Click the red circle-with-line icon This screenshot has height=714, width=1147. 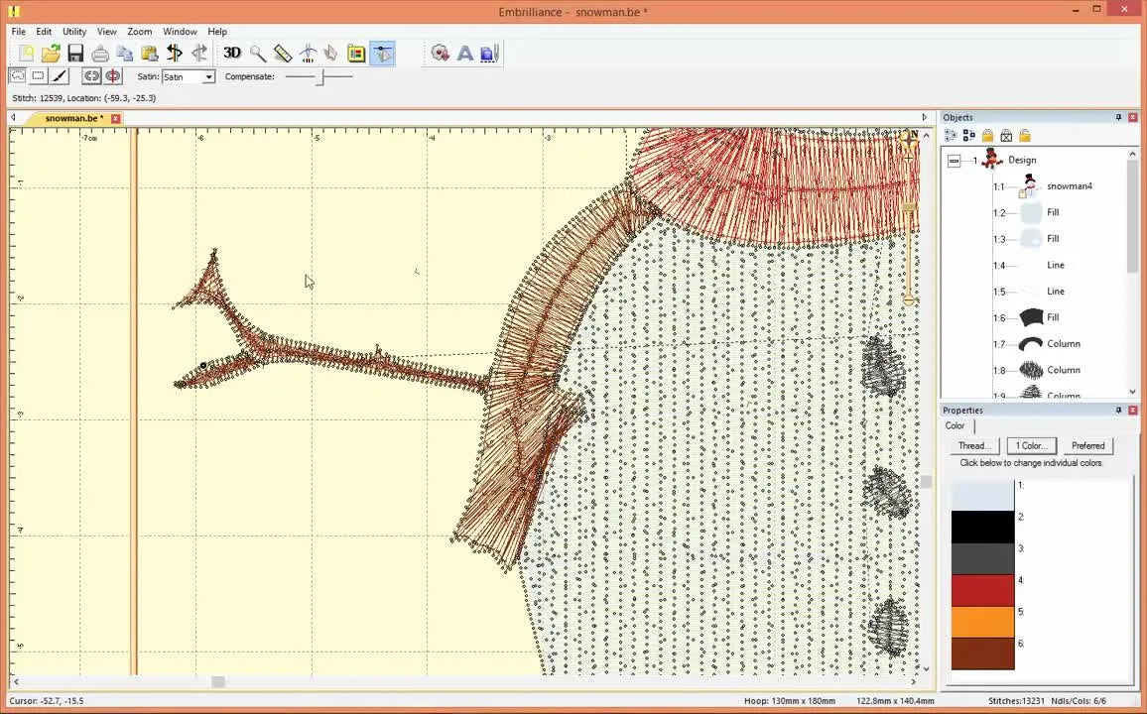pos(113,76)
